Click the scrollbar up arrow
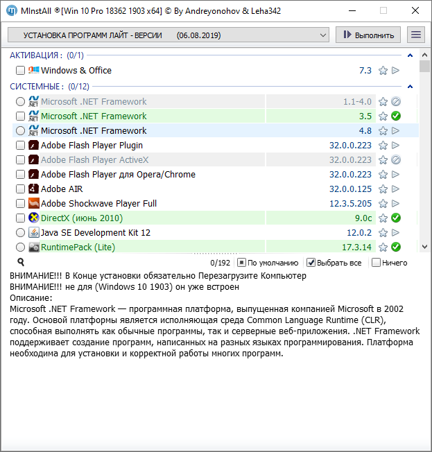 (424, 55)
